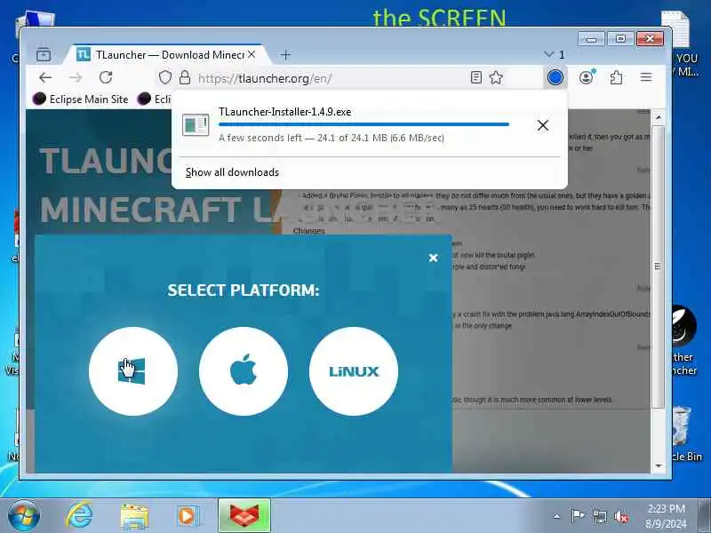The height and width of the screenshot is (533, 711).
Task: Open Show all downloads
Action: tap(232, 172)
